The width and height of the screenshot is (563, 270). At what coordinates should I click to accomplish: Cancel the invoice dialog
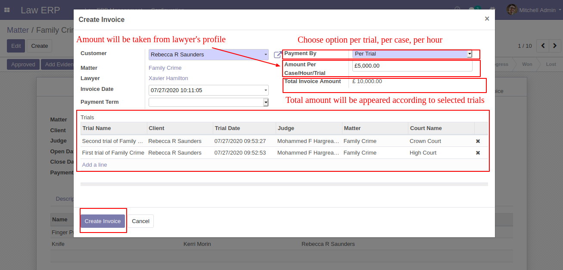(140, 221)
